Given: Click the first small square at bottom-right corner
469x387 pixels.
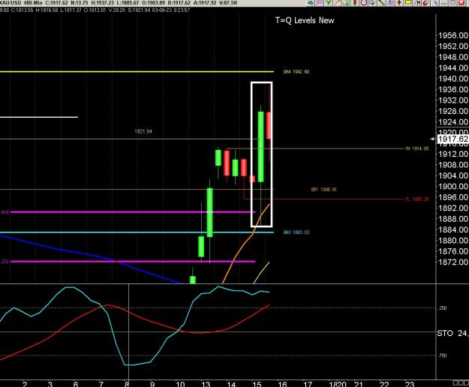Looking at the screenshot, I should (455, 382).
